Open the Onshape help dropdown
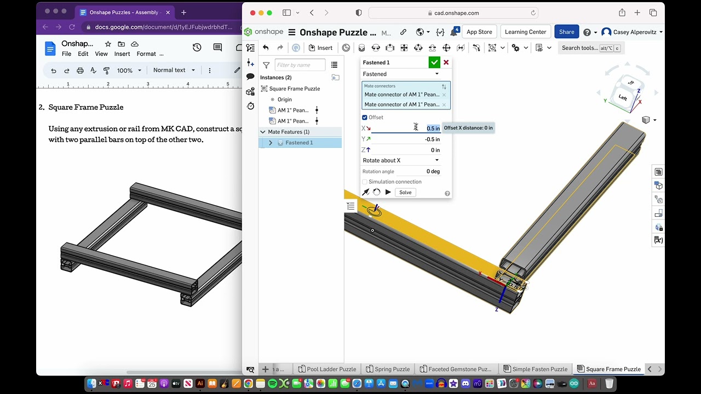This screenshot has width=701, height=394. pos(590,32)
